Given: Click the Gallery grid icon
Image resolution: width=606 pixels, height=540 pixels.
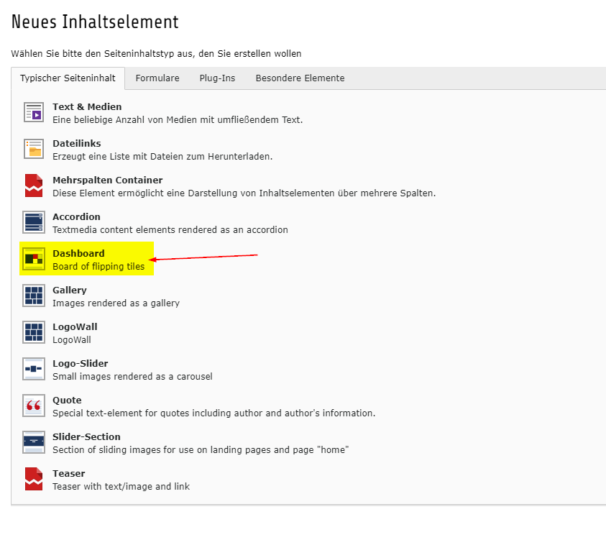Looking at the screenshot, I should point(34,296).
